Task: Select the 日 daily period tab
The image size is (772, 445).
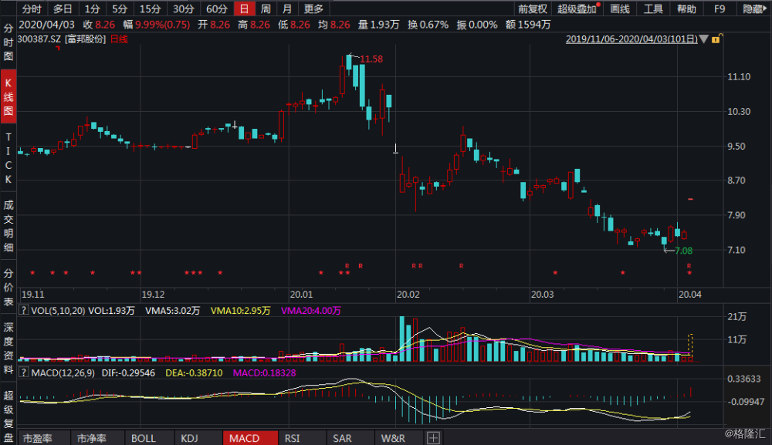Action: tap(244, 8)
